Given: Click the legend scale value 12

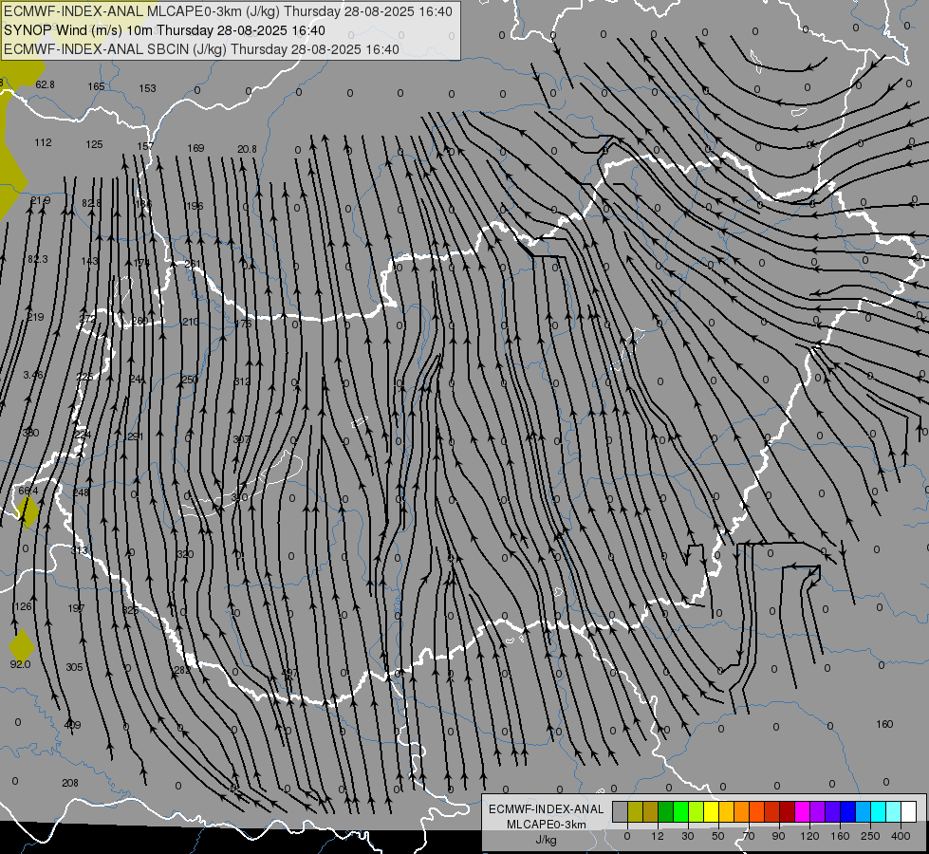Looking at the screenshot, I should tap(657, 836).
